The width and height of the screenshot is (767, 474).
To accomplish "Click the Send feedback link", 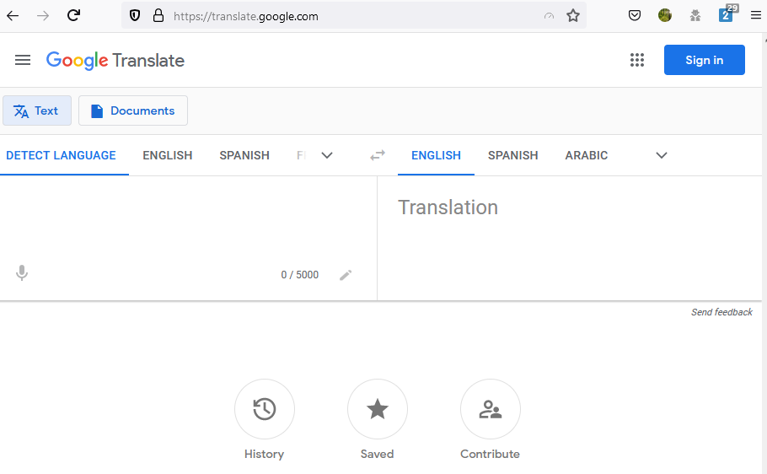I will 721,312.
